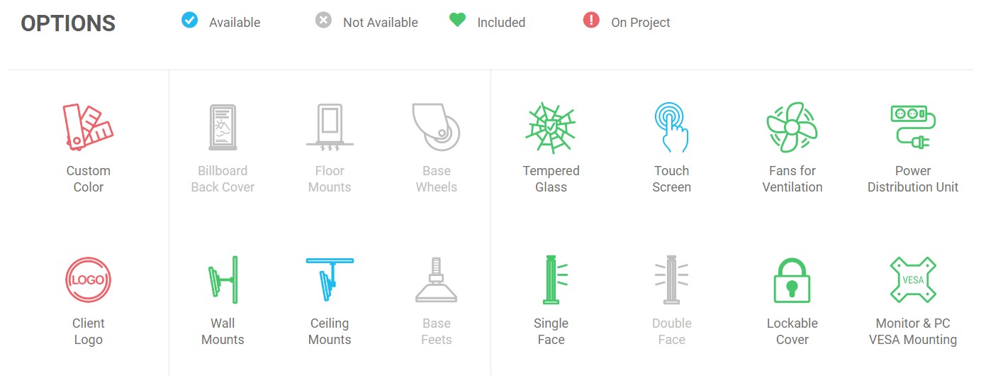Click the blue Available checkmark legend icon
This screenshot has width=981, height=388.
point(189,20)
